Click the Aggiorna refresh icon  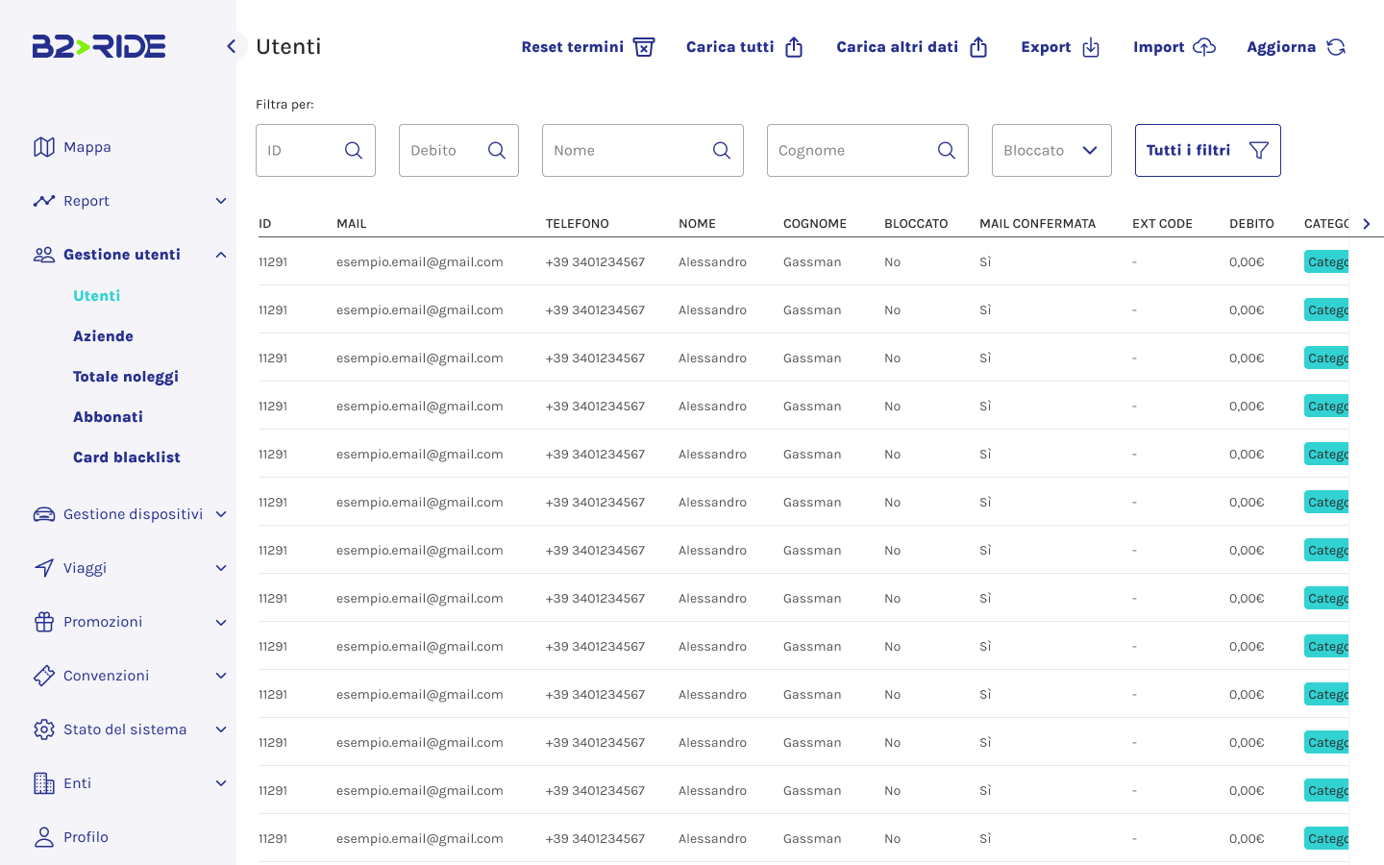[x=1336, y=47]
